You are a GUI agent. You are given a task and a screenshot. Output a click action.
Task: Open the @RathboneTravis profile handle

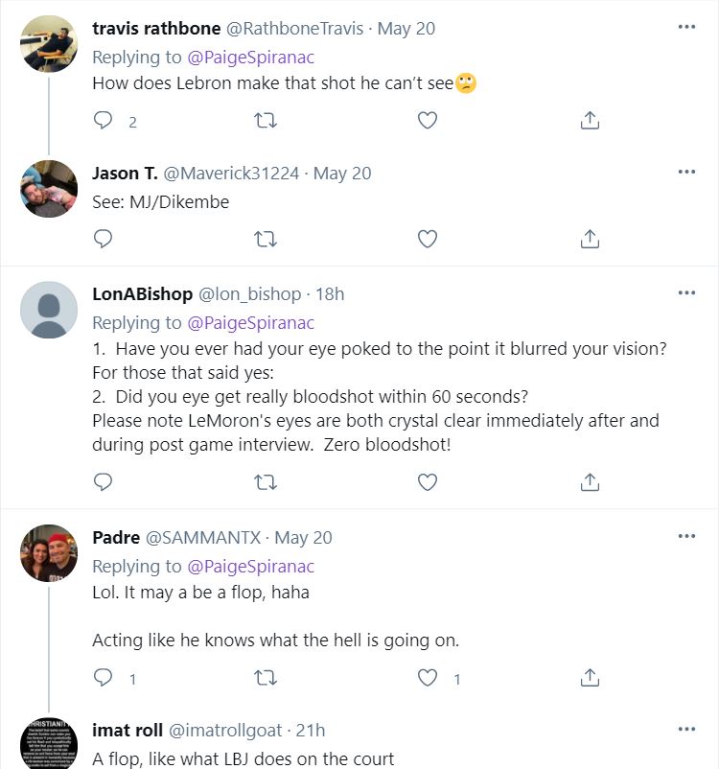point(299,28)
